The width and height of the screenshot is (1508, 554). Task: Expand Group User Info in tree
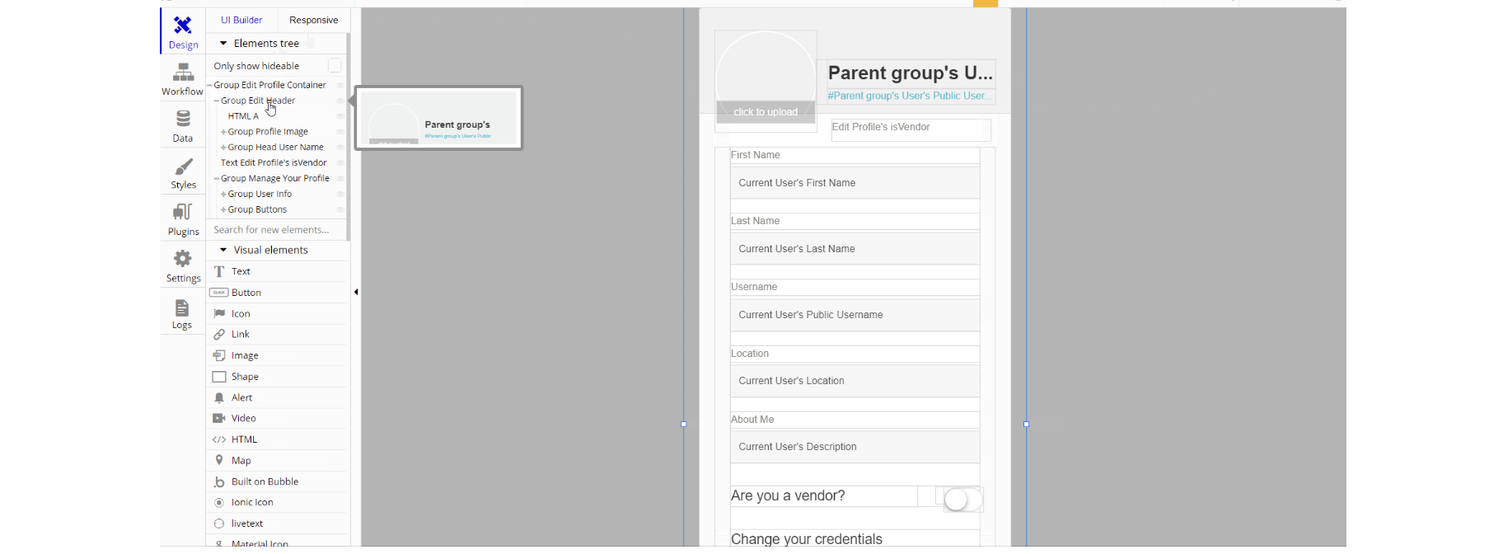click(223, 195)
